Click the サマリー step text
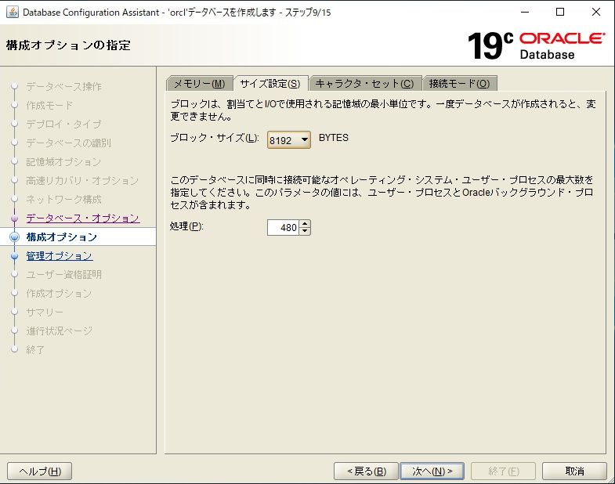The height and width of the screenshot is (484, 615). click(x=45, y=312)
